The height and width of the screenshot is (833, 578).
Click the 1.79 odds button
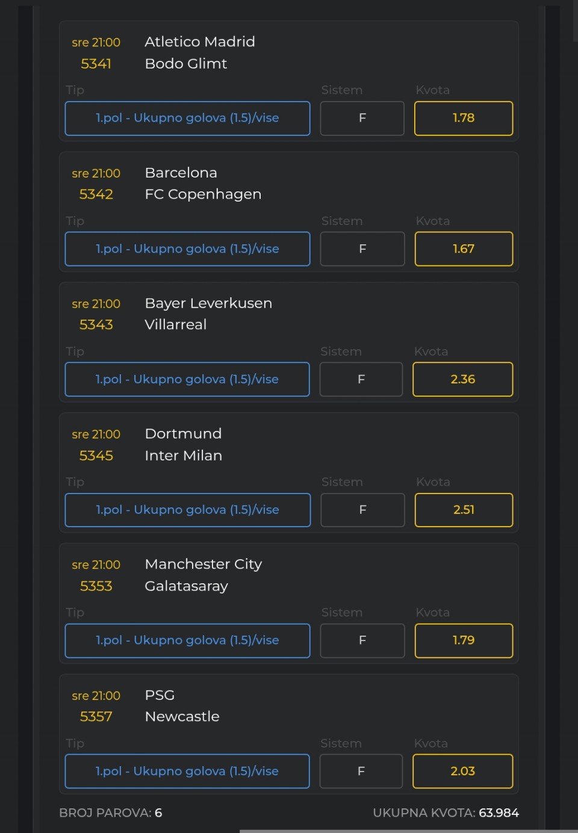[x=463, y=640]
